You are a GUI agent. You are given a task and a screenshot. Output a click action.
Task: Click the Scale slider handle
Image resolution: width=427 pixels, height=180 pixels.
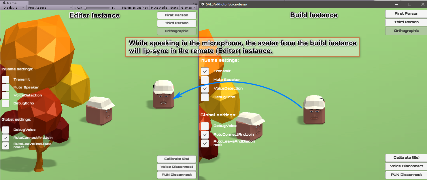coord(85,8)
